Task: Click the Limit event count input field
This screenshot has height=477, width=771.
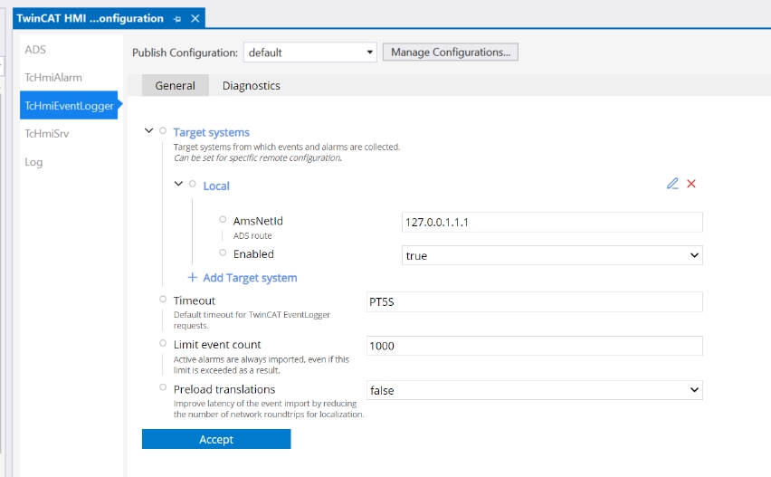Action: coord(535,346)
